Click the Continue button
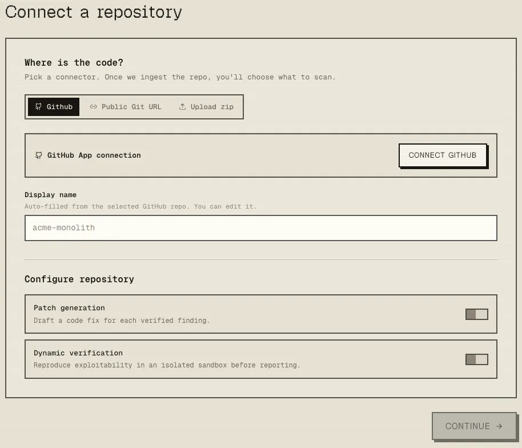The height and width of the screenshot is (448, 522). (474, 426)
